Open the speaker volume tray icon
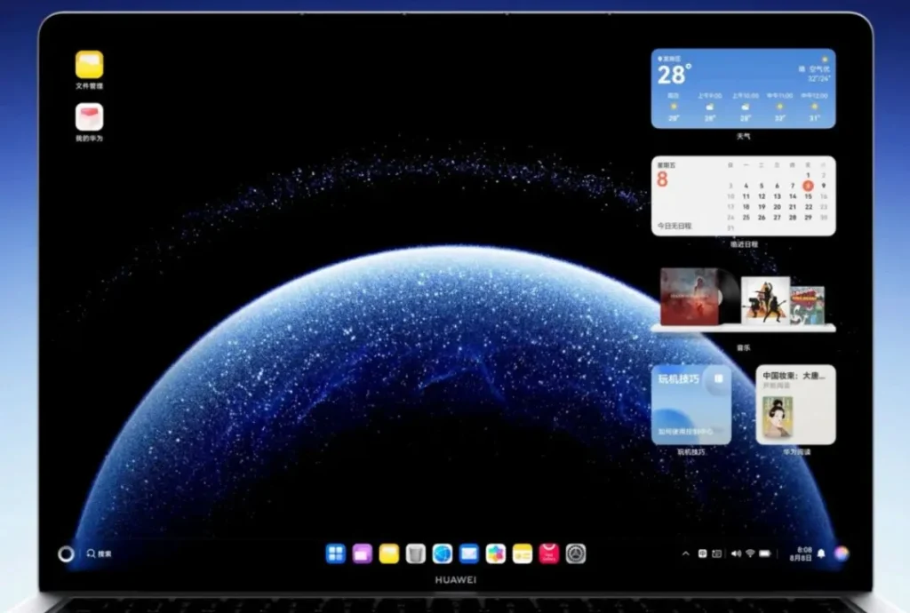Screen dimensions: 910x613 (736, 553)
